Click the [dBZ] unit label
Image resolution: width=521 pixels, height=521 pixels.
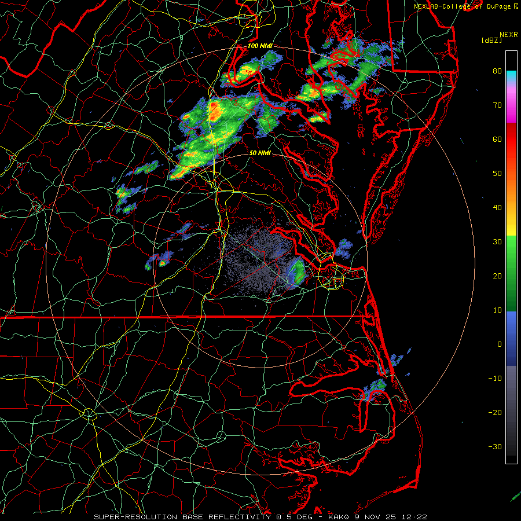pos(491,41)
